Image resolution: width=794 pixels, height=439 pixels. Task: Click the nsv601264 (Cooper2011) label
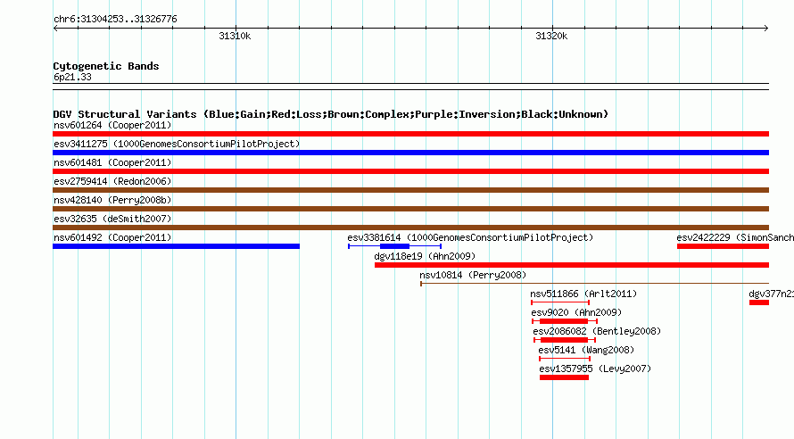[112, 125]
